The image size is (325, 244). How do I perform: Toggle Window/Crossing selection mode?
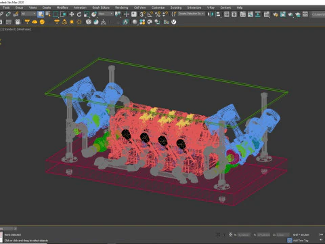click(63, 14)
